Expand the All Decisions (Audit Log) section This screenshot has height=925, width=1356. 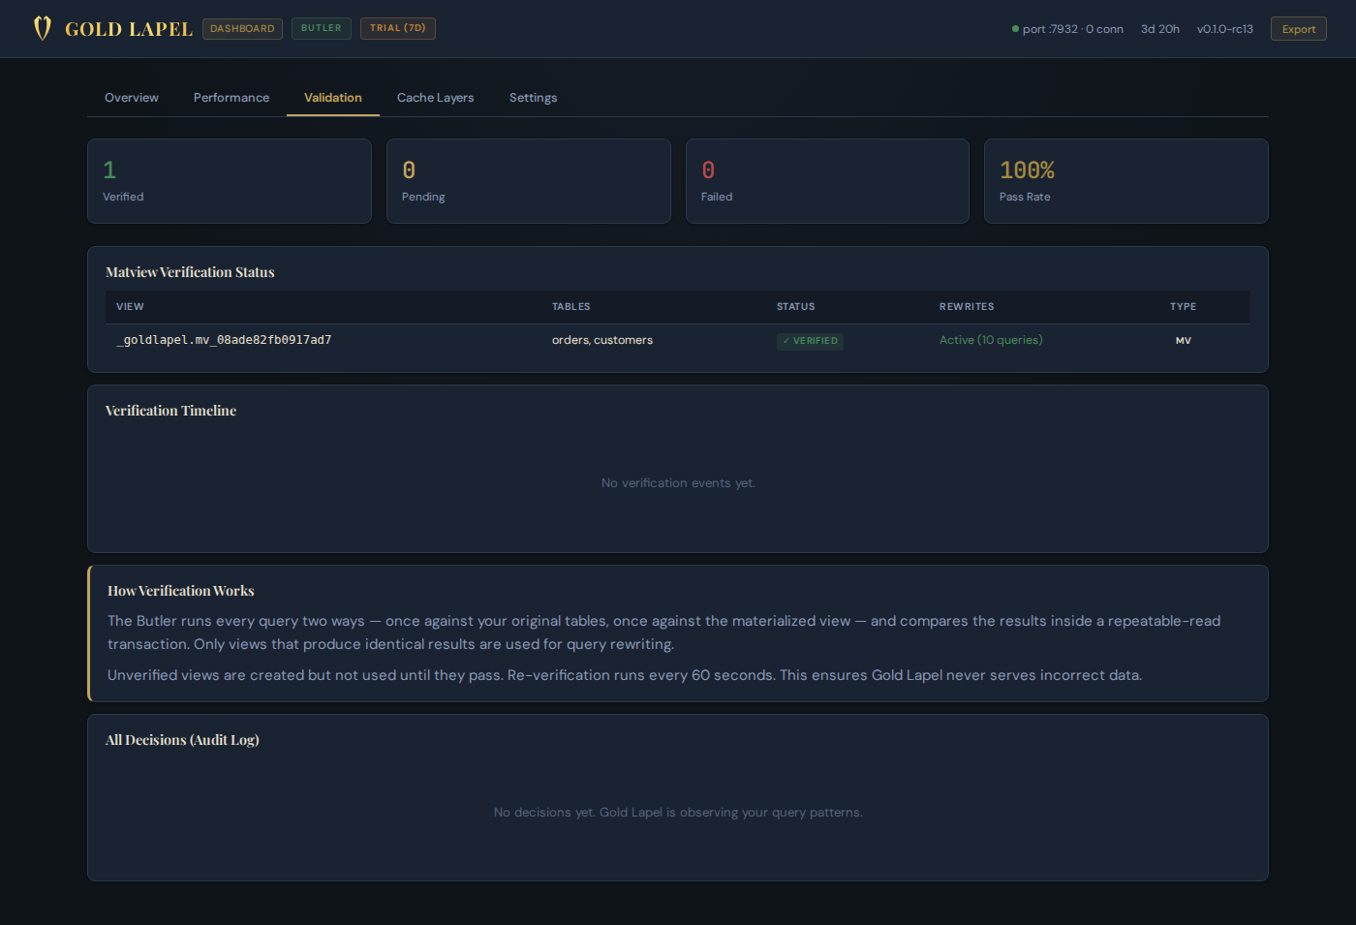click(x=182, y=740)
